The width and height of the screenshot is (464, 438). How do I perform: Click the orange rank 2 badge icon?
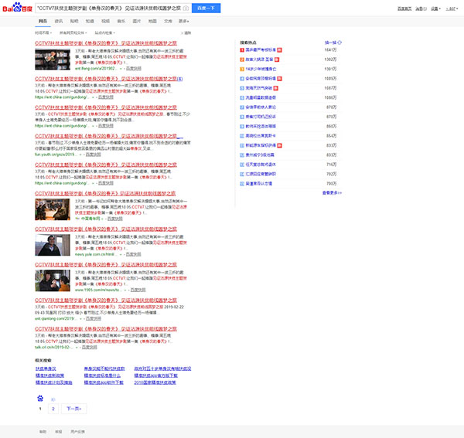point(242,59)
